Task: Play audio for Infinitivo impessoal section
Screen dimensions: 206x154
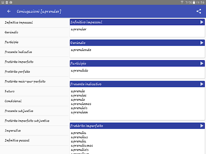Action: coord(202,22)
